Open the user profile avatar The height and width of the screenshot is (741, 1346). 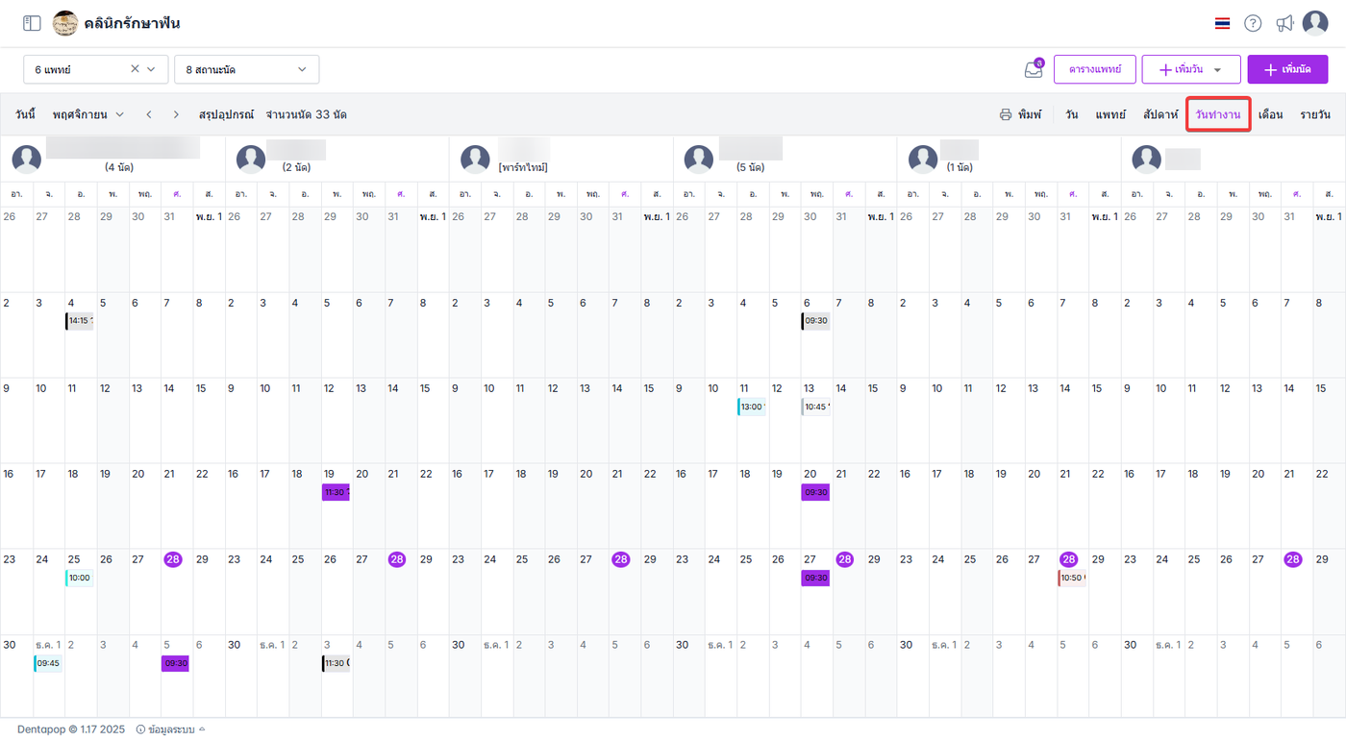1315,23
